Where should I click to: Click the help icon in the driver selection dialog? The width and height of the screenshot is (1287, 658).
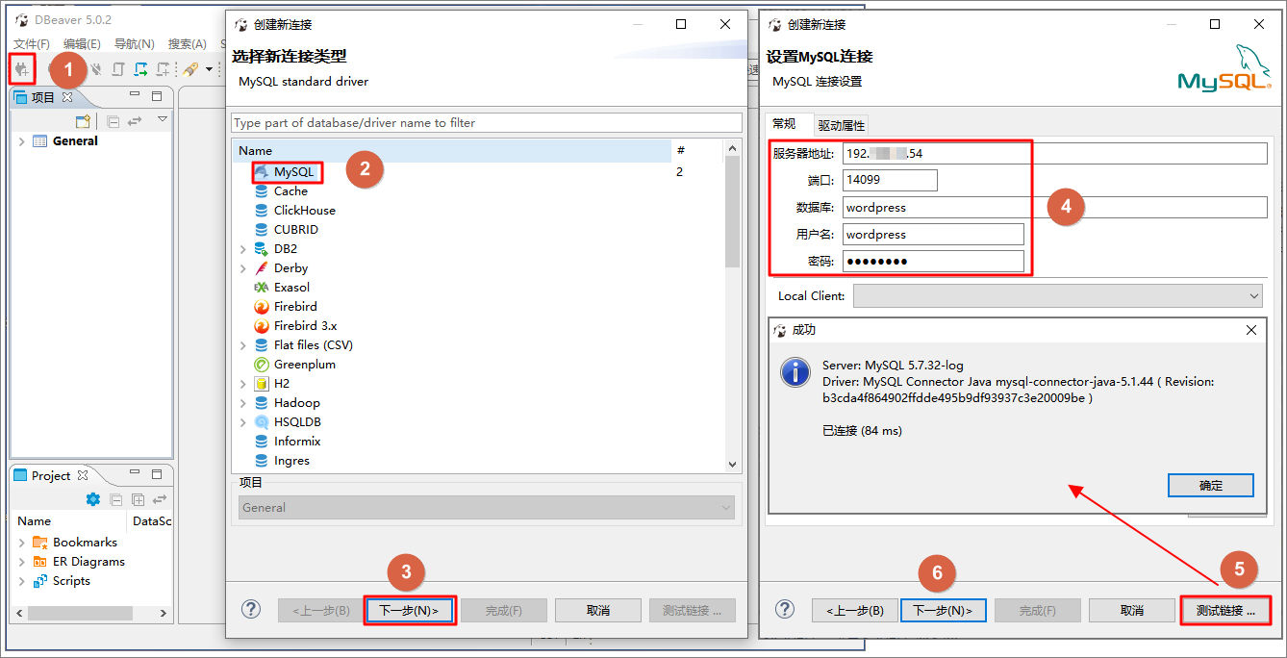click(251, 609)
